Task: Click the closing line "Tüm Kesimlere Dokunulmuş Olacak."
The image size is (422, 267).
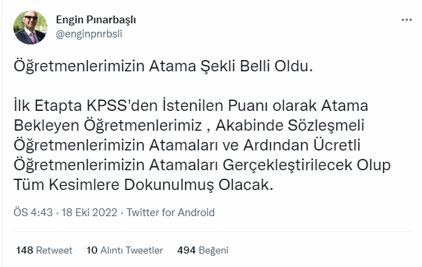Action: (143, 185)
